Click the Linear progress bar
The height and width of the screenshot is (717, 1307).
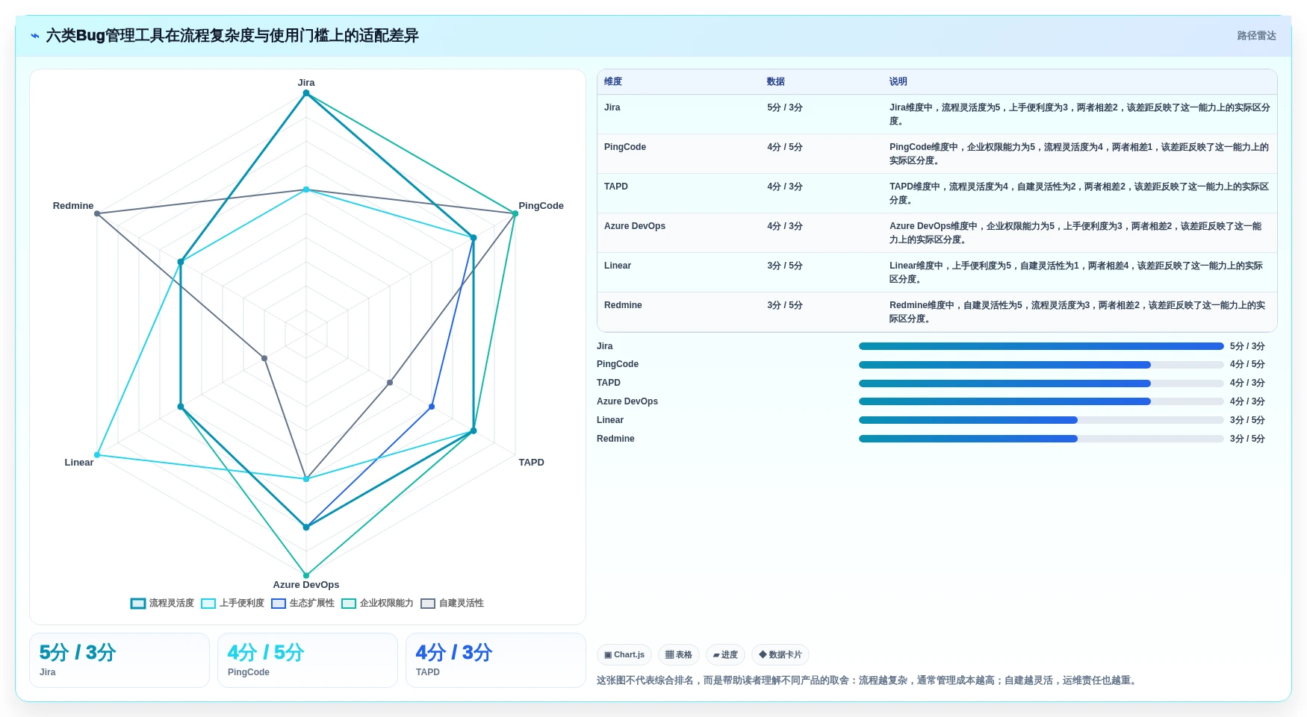click(x=1041, y=420)
